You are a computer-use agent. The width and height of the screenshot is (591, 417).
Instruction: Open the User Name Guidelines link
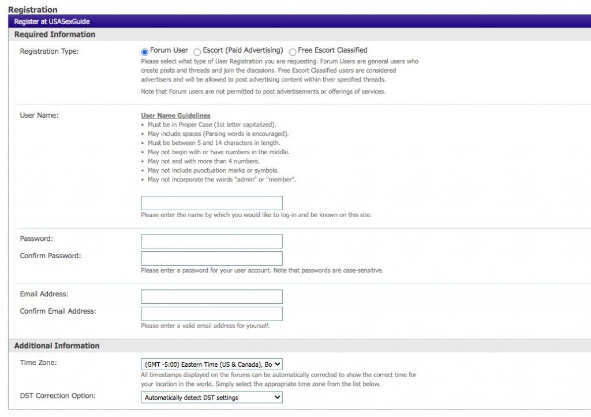[175, 116]
